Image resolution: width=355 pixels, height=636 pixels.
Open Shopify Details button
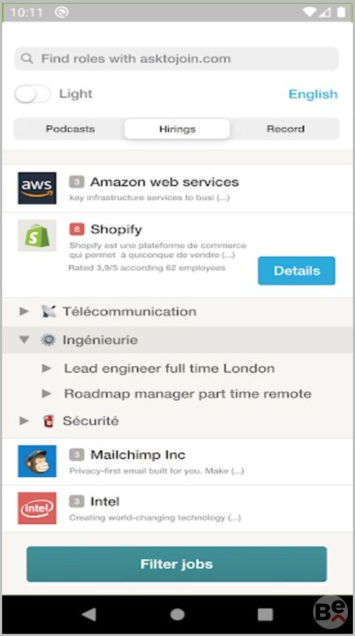click(x=296, y=270)
